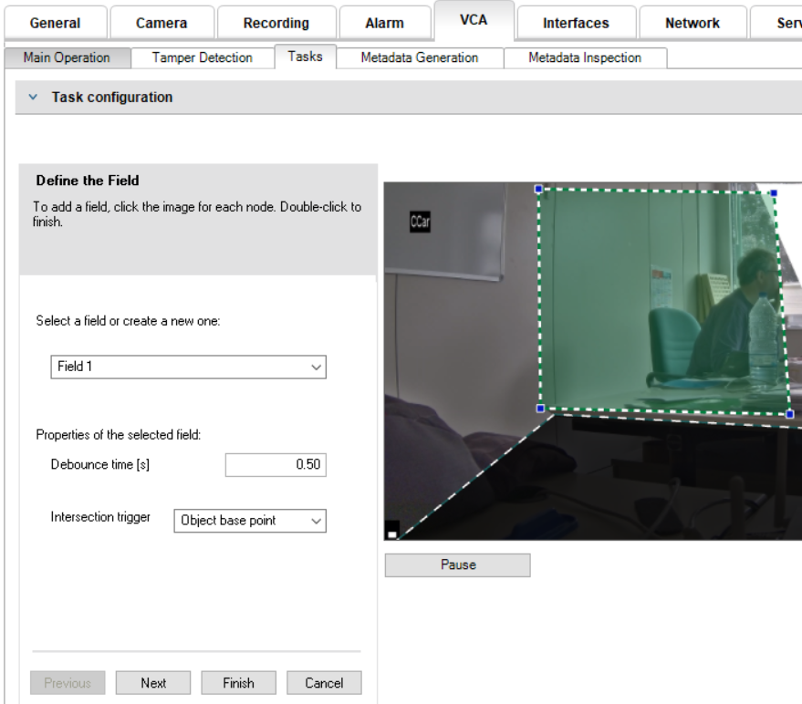Click the small white square in the image corner

click(391, 534)
